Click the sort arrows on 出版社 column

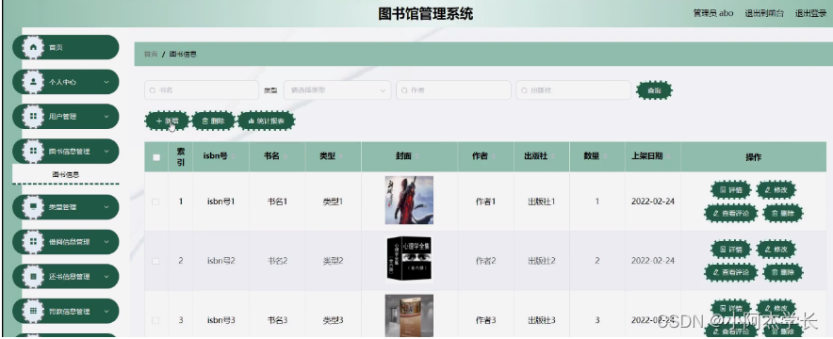(x=553, y=156)
